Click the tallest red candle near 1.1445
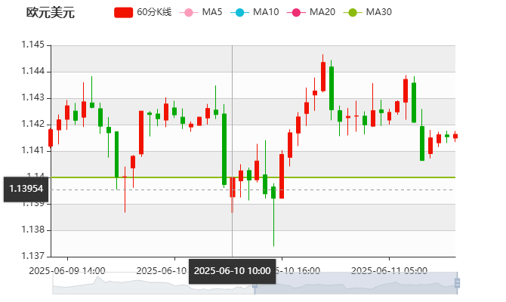Viewport: 506px width, 302px height. click(x=323, y=77)
